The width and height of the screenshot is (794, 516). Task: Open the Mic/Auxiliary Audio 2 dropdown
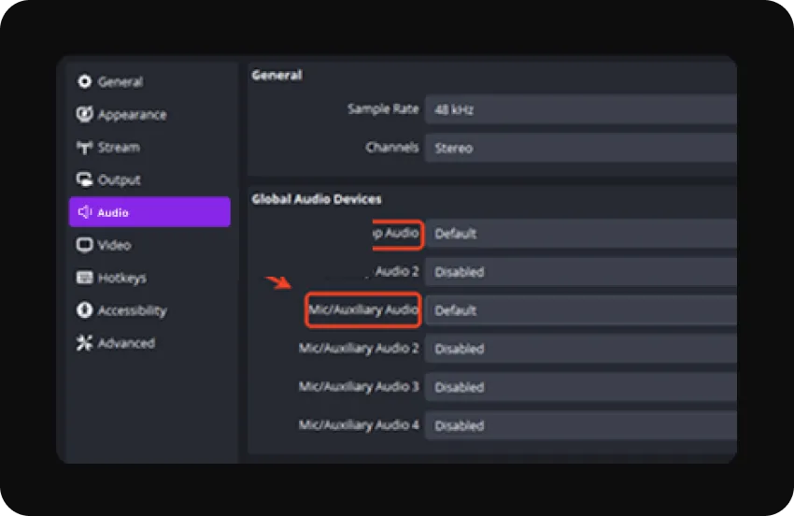tap(581, 349)
